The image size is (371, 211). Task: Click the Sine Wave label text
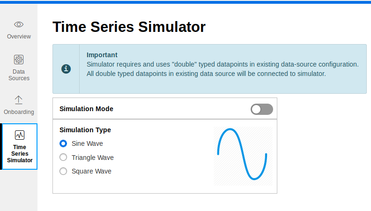coord(87,143)
